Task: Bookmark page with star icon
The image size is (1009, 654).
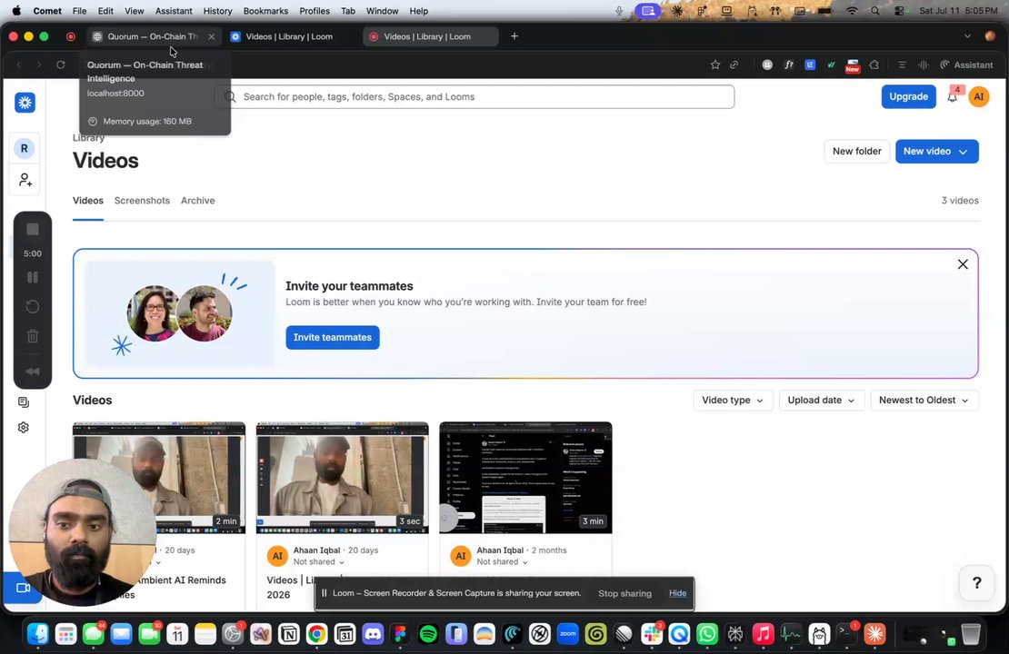Action: pyautogui.click(x=714, y=65)
